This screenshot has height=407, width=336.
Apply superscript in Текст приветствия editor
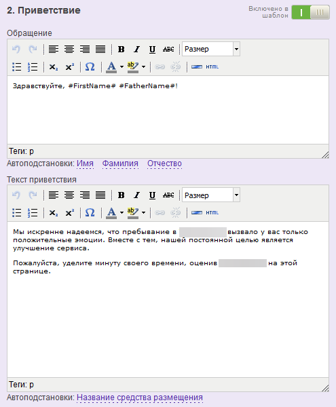[70, 213]
